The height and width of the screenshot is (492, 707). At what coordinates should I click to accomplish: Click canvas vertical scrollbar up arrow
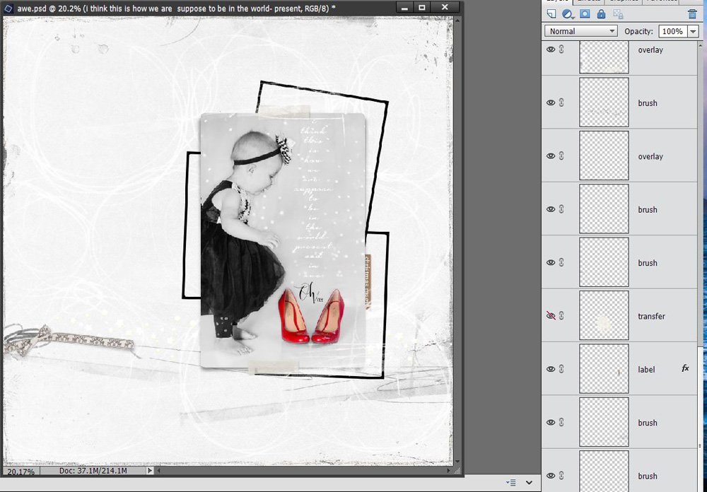click(457, 20)
